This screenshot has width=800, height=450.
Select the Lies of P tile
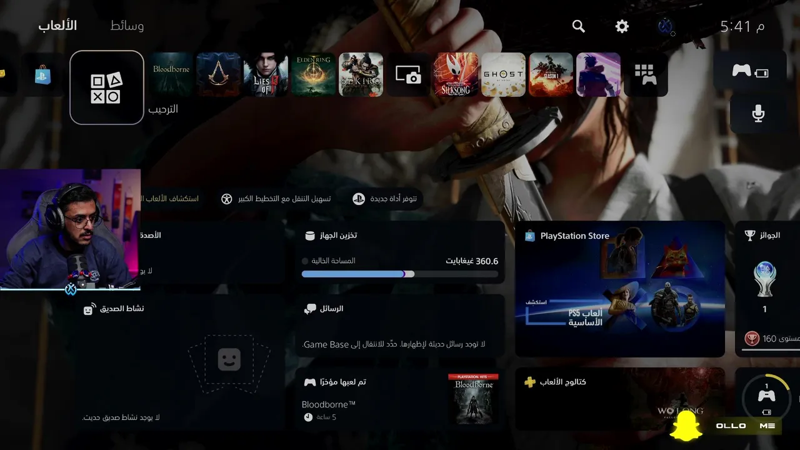(x=266, y=74)
